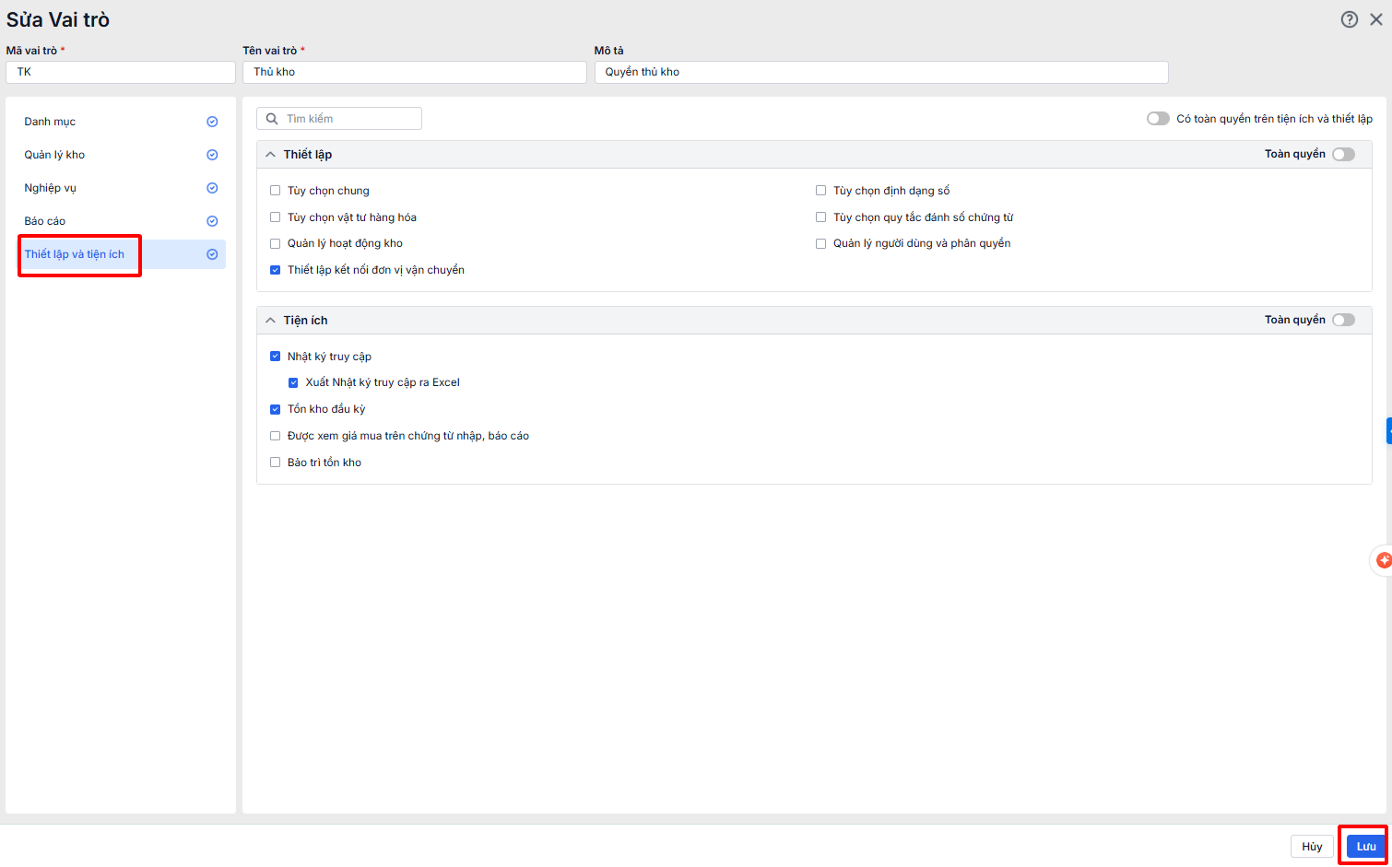Click the check icon beside Nghiệp vụ
This screenshot has width=1392, height=867.
point(212,188)
